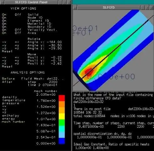
Task: Click the terminal line dat2200x106x32x32
Action: pos(88,102)
